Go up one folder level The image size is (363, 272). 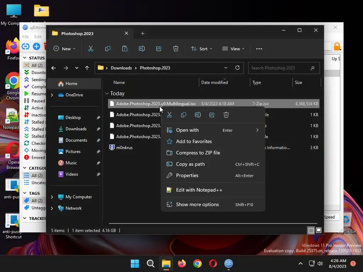87,68
